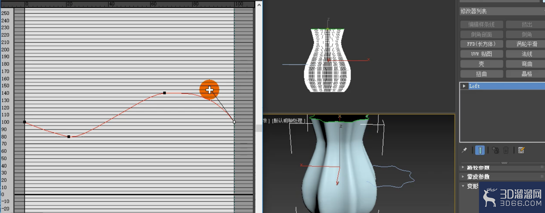The width and height of the screenshot is (545, 213).
Task: Toggle the Pin Stack icon
Action: (x=464, y=150)
